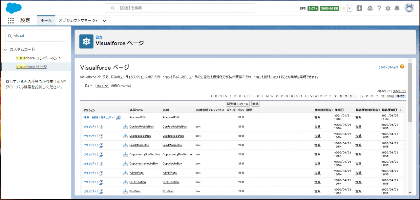Screen dimensions: 420x200
Task: Open the ContactMobileBox label link
Action: pyautogui.click(x=141, y=127)
